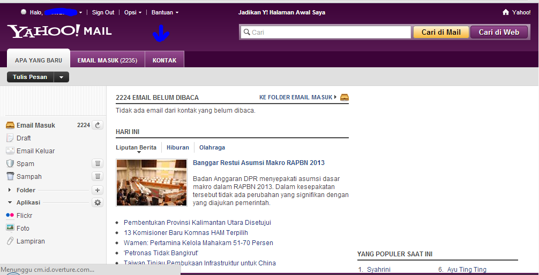Click the Yahoo! Mail logo

pyautogui.click(x=59, y=32)
